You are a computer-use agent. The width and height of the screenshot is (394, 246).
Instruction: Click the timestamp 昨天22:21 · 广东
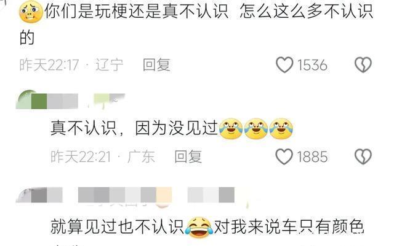103,156
